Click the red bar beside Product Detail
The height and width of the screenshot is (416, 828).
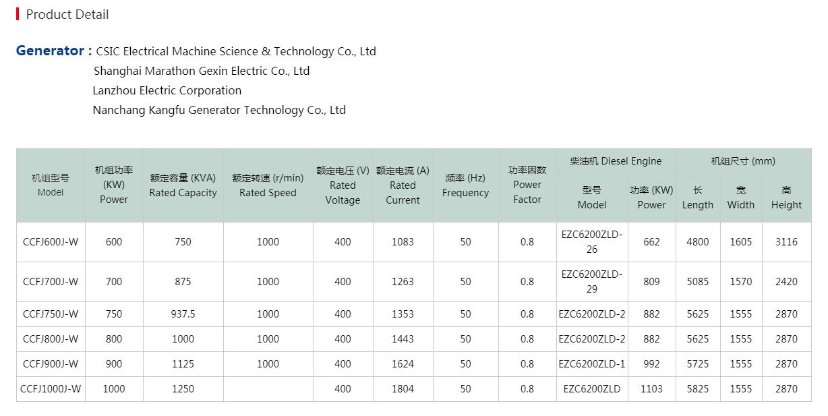(18, 14)
